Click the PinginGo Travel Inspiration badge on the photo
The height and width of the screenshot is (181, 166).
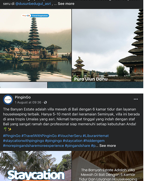tap(35, 15)
